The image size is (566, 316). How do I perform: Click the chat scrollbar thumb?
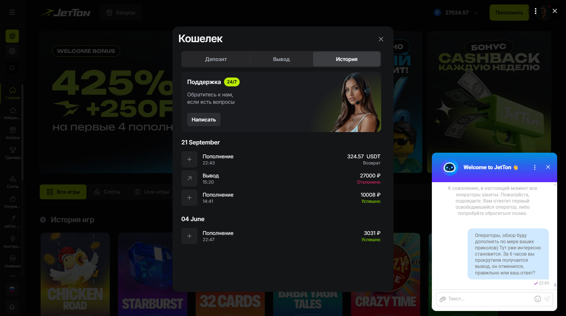555,285
